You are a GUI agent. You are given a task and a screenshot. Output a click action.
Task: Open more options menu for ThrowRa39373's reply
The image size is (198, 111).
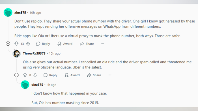(110, 75)
